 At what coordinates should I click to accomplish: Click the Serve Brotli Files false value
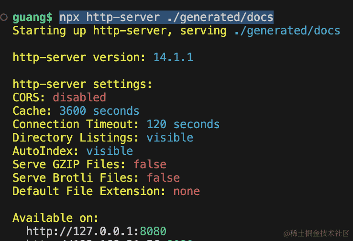(163, 177)
